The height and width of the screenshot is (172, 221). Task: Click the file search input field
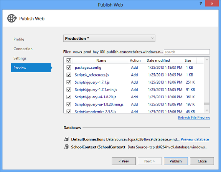pos(187,52)
